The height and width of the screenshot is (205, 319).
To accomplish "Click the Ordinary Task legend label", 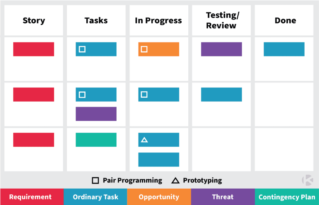I will (95, 197).
